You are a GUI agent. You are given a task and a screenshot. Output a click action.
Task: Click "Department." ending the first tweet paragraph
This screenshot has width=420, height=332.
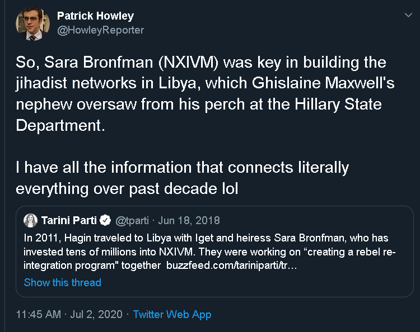click(60, 125)
